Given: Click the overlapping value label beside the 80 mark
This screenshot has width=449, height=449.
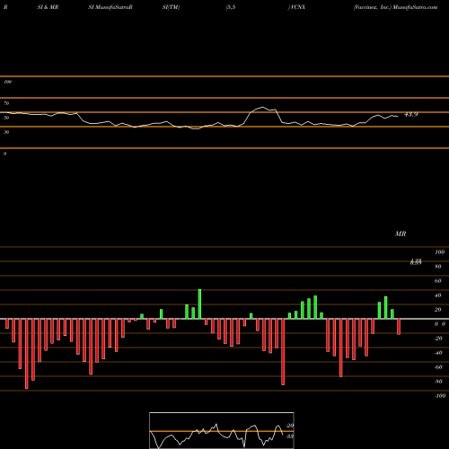Looking at the screenshot, I should 416,262.
